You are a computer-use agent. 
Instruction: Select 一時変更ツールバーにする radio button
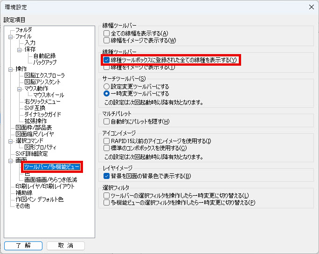click(106, 94)
